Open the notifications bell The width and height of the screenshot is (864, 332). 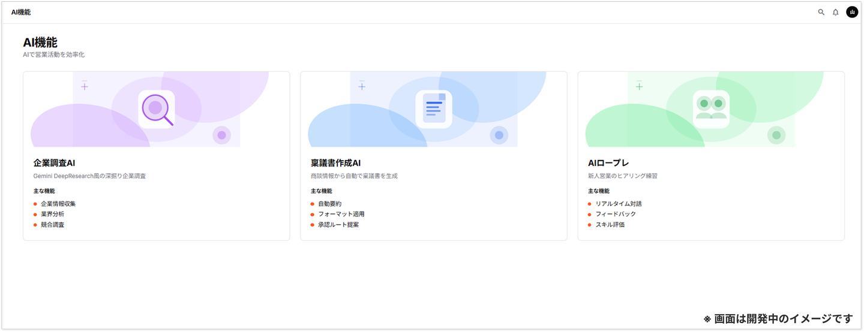coord(835,12)
